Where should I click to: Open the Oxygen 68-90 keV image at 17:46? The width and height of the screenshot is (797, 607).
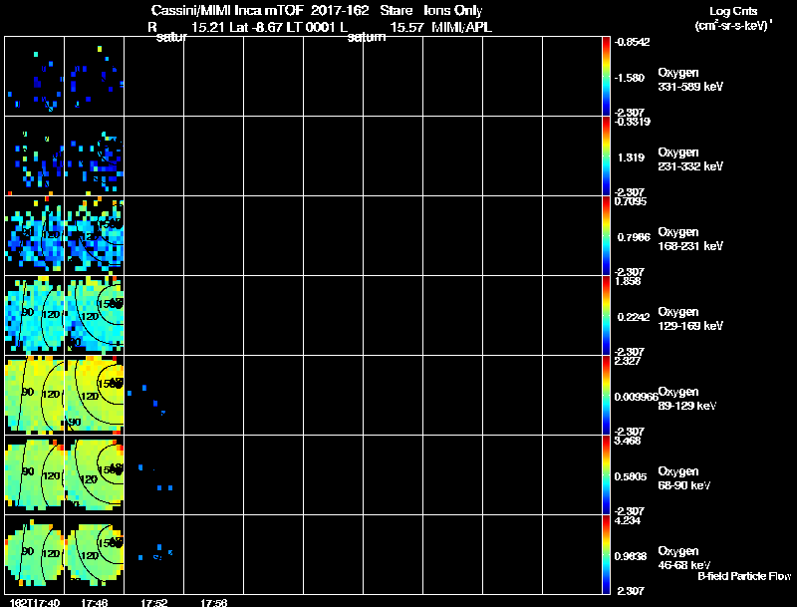tap(94, 474)
